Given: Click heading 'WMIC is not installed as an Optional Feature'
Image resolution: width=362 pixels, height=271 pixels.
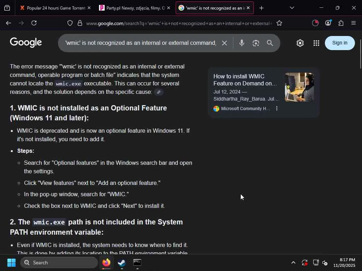Looking at the screenshot, I should pyautogui.click(x=88, y=113).
